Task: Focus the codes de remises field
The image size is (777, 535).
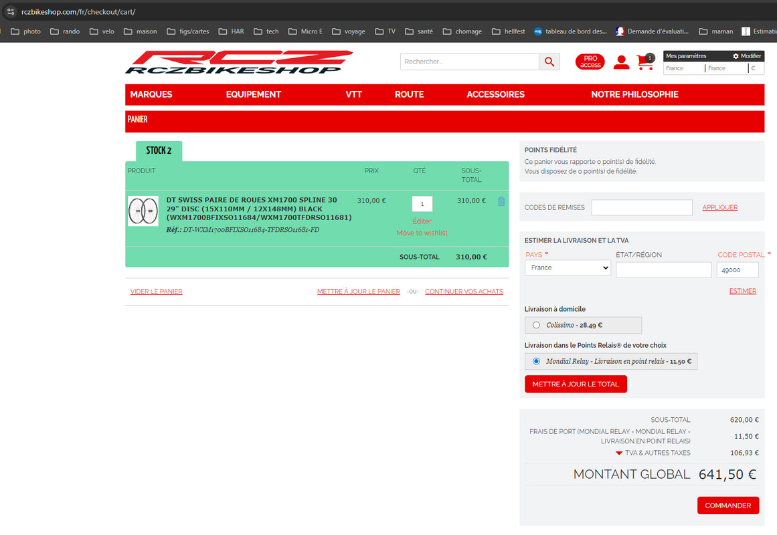Action: [x=642, y=207]
